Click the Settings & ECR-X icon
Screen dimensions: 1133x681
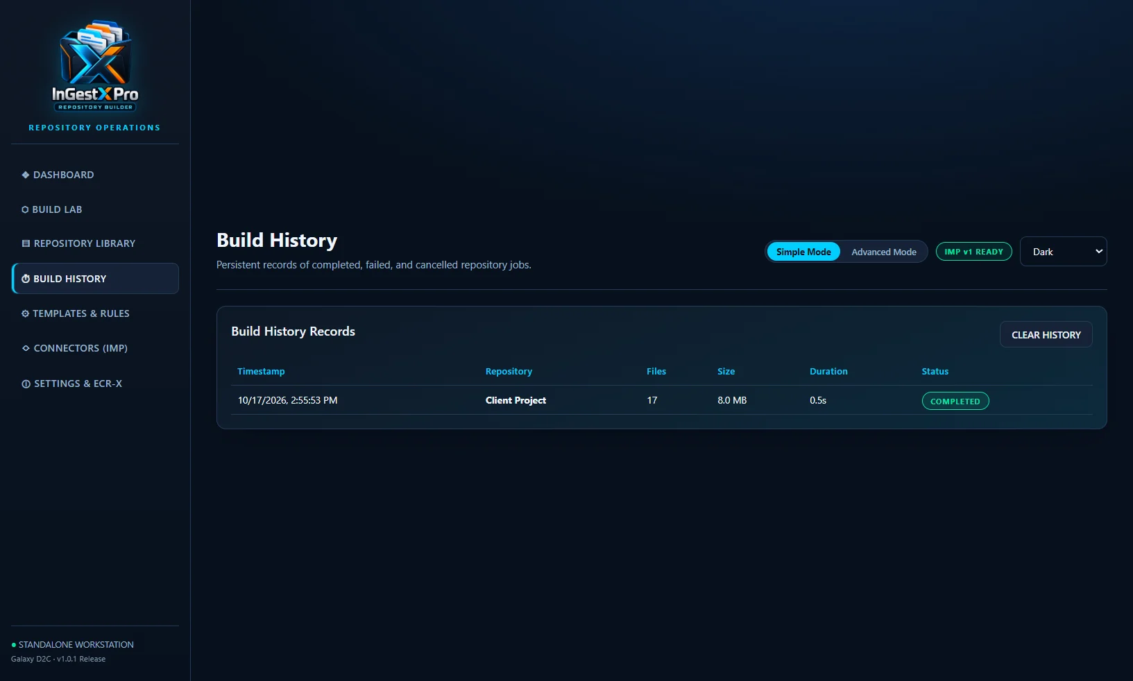26,383
